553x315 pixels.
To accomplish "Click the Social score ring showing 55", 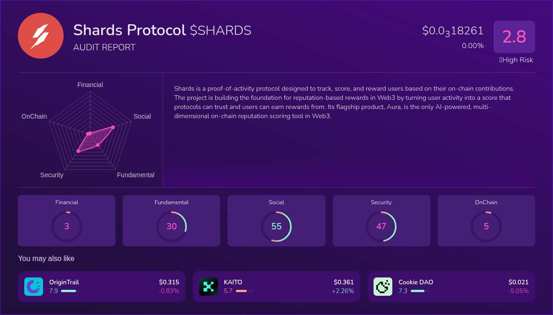I will (276, 226).
